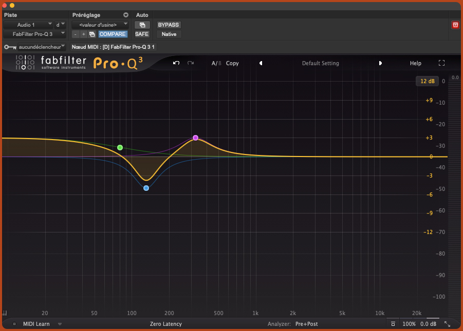The width and height of the screenshot is (463, 331).
Task: Click the resize icon at bottom right corner
Action: click(447, 324)
